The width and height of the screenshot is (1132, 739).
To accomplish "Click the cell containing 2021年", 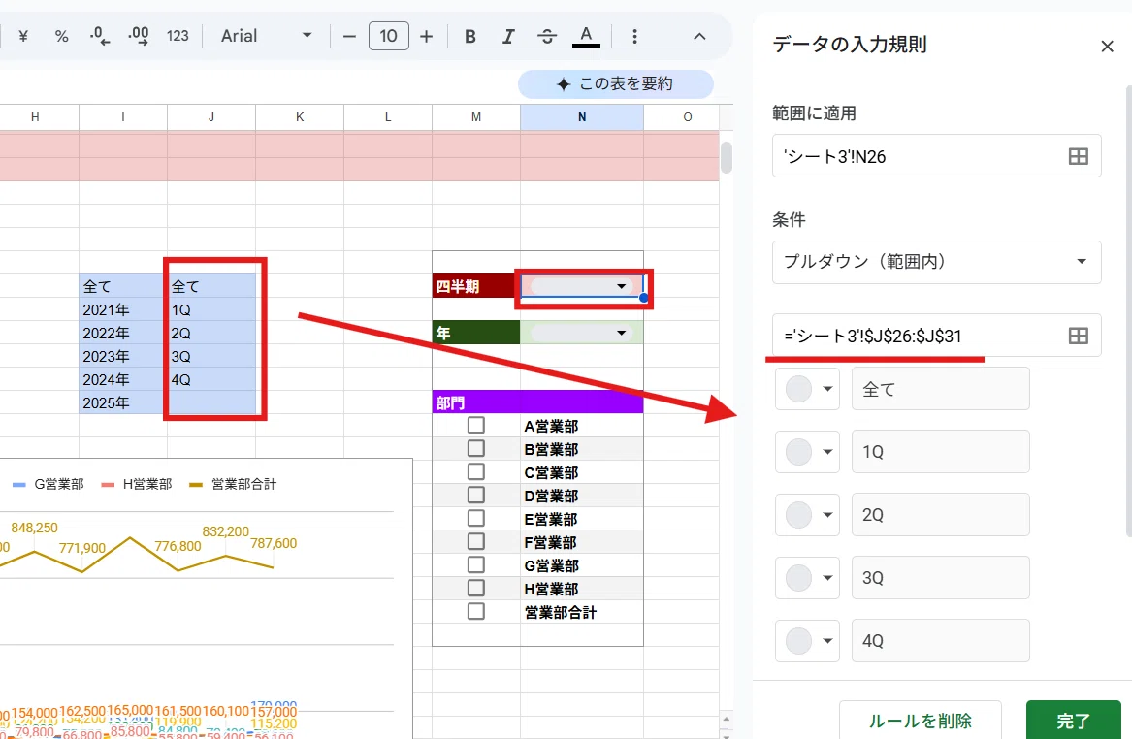I will pyautogui.click(x=123, y=309).
